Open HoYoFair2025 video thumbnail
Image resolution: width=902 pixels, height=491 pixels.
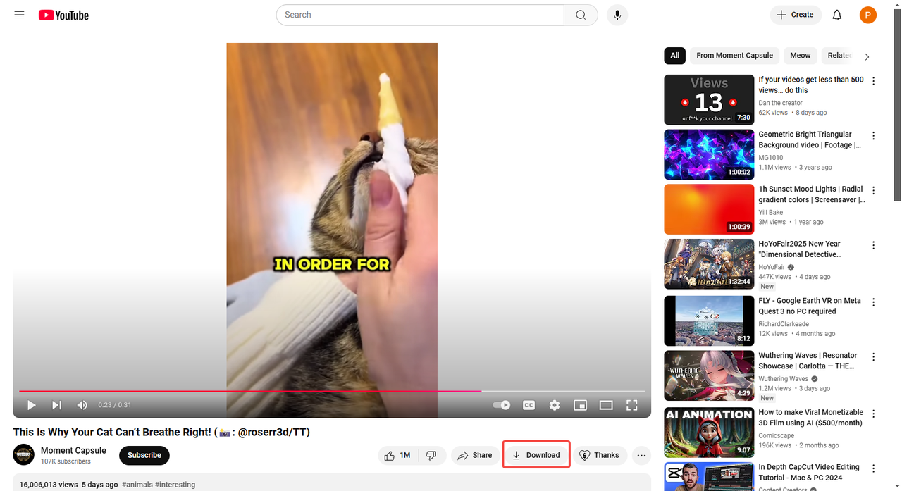709,264
